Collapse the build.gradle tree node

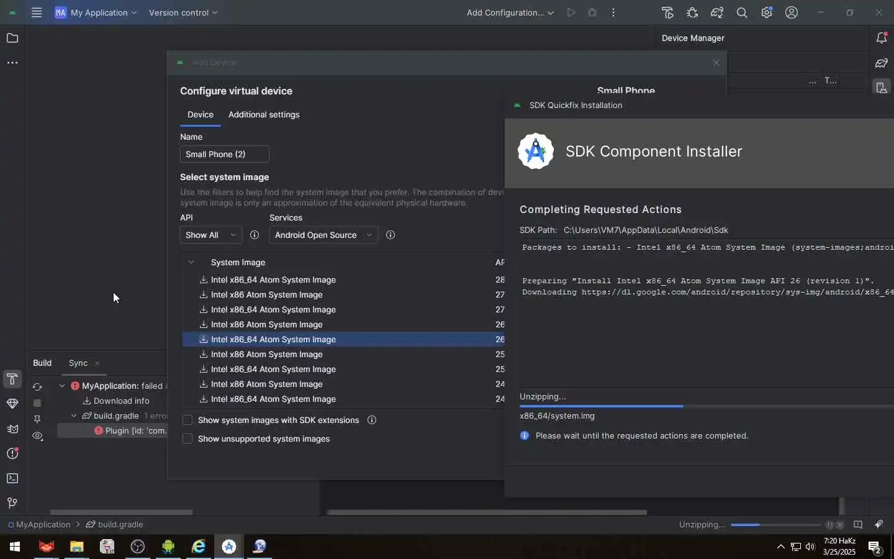click(x=74, y=416)
